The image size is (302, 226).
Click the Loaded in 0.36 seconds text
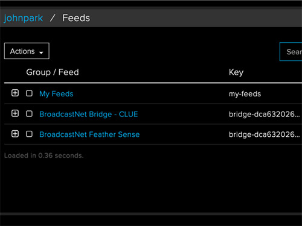click(43, 155)
